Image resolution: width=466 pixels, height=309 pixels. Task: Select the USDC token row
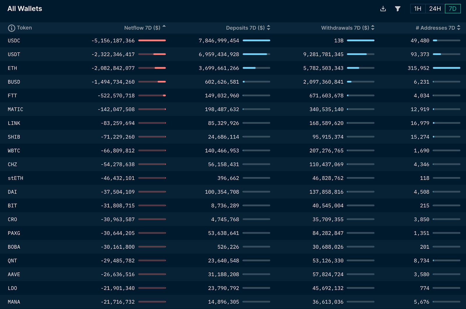[x=233, y=40]
